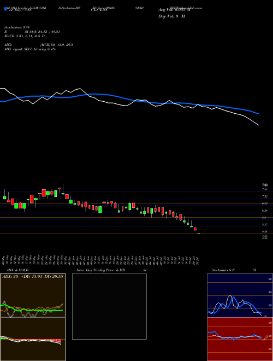Click the red RSI chart panel
This screenshot has height=361, width=273.
(x=240, y=339)
